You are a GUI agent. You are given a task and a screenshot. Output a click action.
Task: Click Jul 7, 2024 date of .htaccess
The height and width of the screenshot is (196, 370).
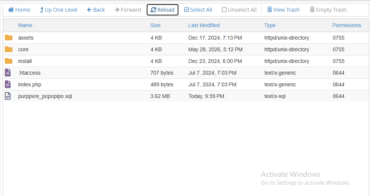pyautogui.click(x=212, y=73)
